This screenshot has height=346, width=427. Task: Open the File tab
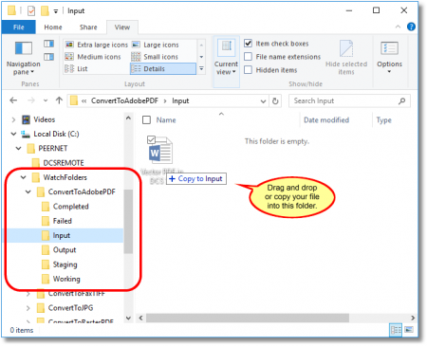(19, 27)
